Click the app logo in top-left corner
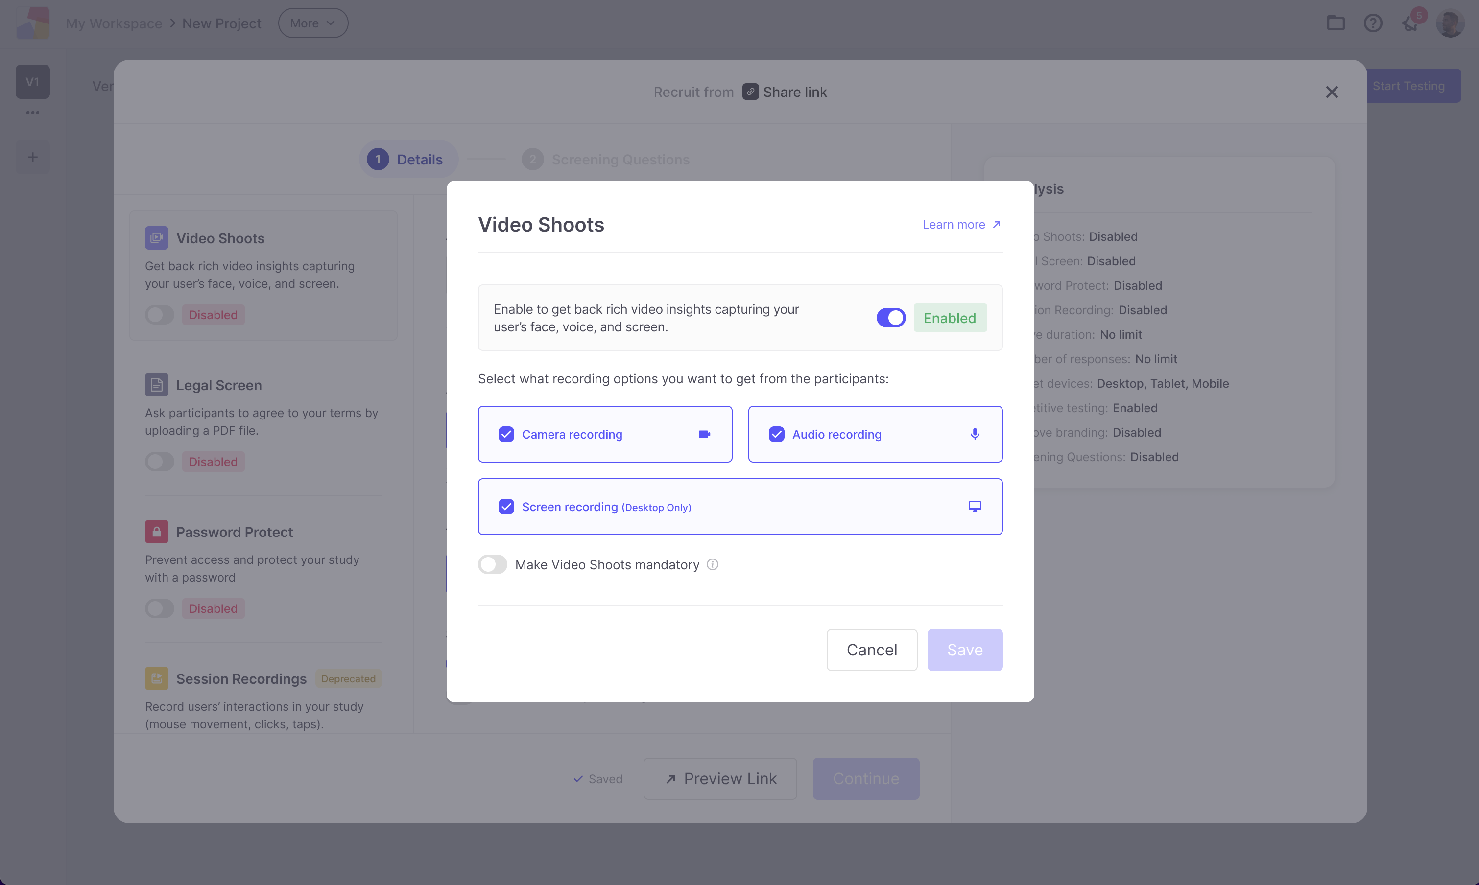 [33, 23]
